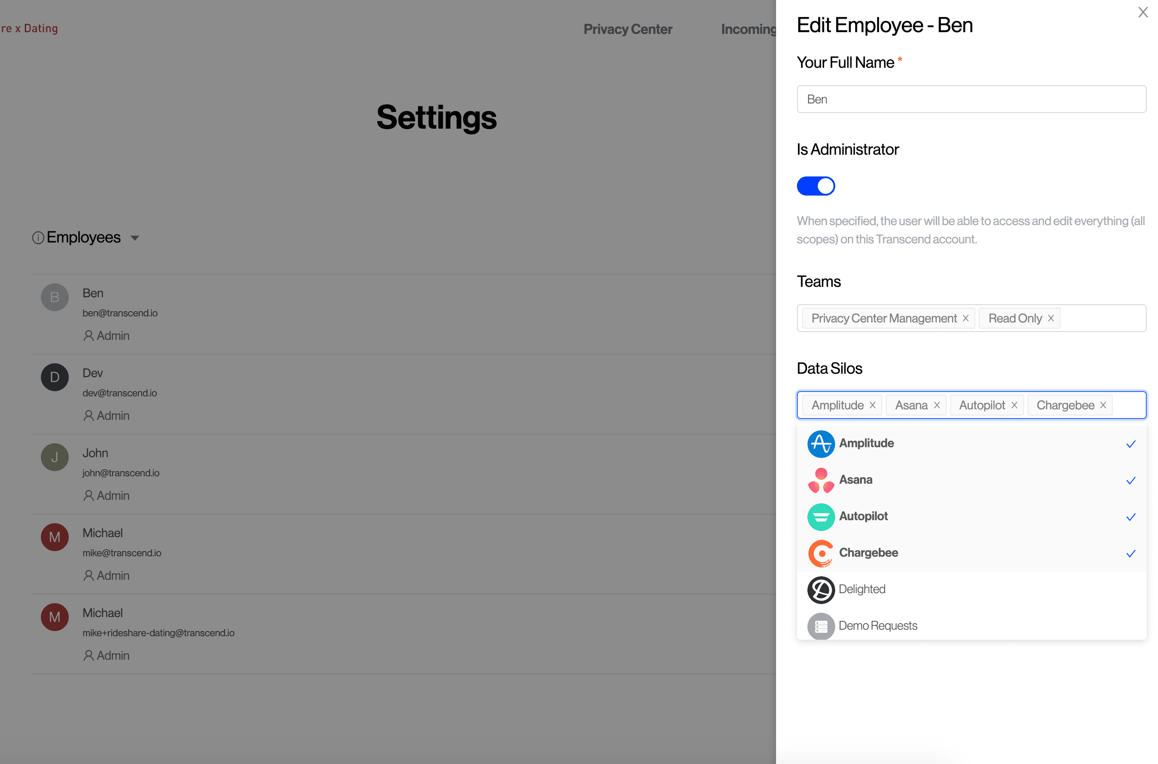Image resolution: width=1158 pixels, height=764 pixels.
Task: Click the Asana logo in dropdown list
Action: [x=820, y=480]
